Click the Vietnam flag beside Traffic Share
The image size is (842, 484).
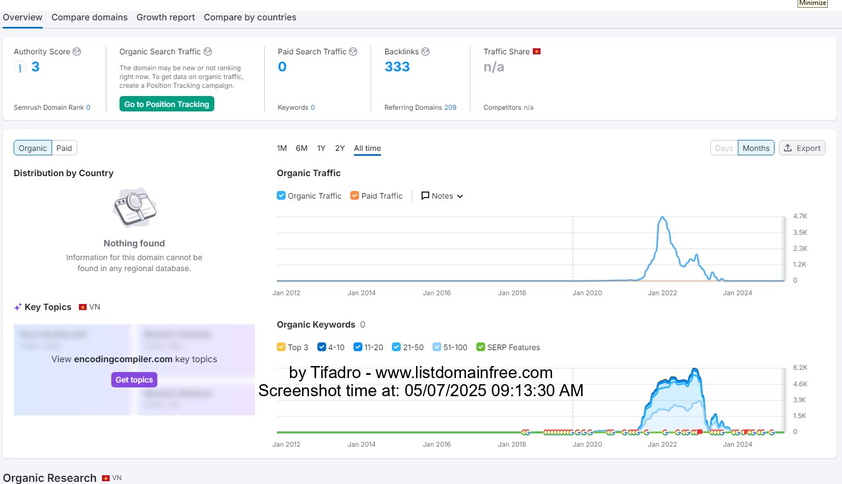tap(537, 52)
